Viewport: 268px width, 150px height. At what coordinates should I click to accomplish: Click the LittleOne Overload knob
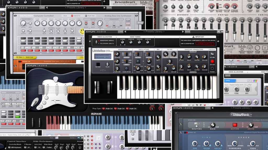170,61
